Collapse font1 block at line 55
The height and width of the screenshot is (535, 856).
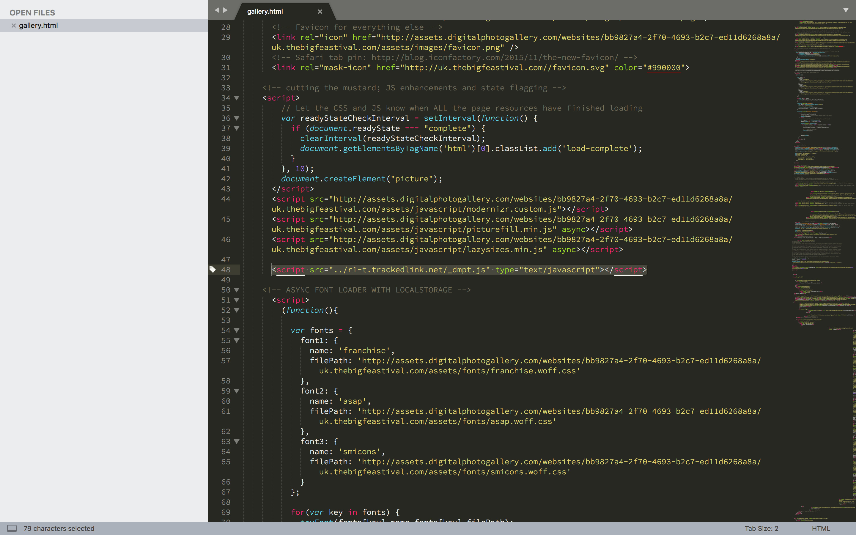pyautogui.click(x=237, y=341)
